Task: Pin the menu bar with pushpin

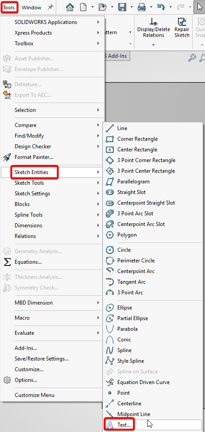Action: [x=50, y=8]
